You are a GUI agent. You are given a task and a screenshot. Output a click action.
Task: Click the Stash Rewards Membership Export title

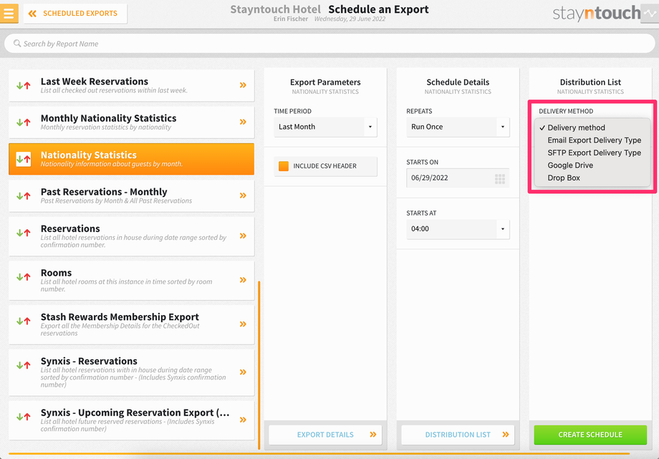[120, 317]
